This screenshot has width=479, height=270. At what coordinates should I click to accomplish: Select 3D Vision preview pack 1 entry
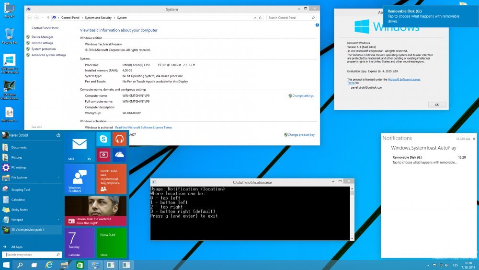click(32, 230)
